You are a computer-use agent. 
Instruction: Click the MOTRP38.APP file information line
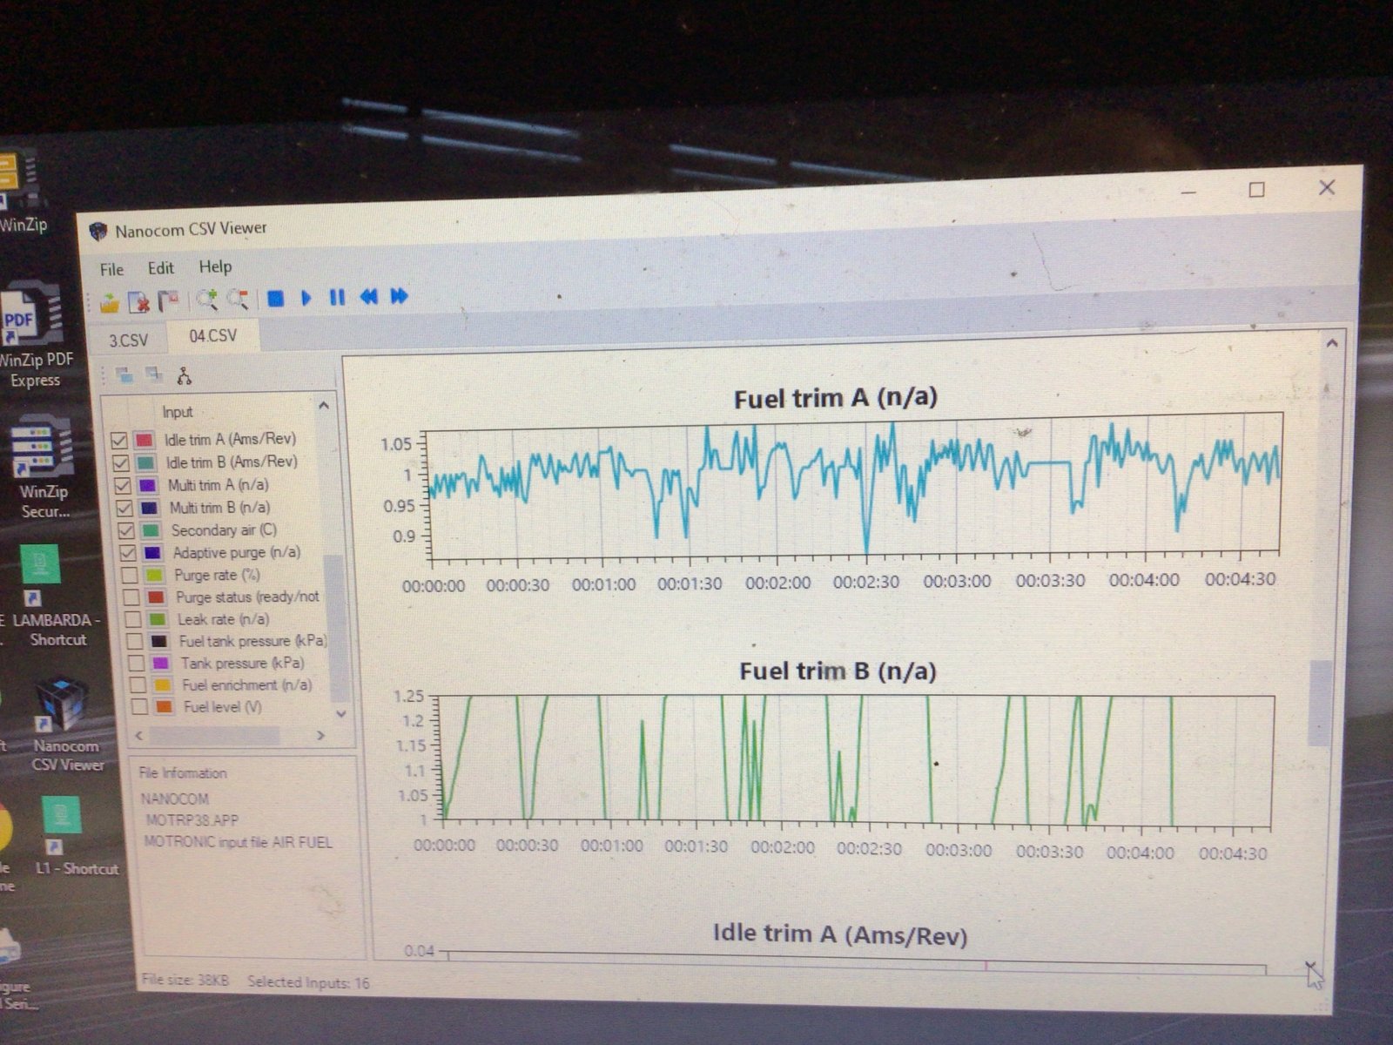click(x=192, y=820)
